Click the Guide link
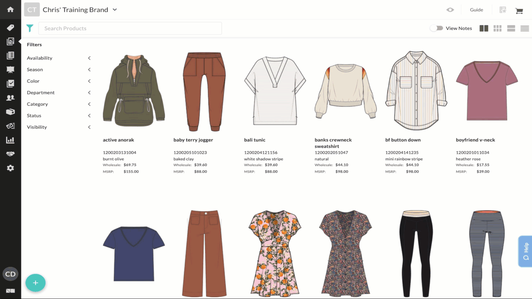The image size is (532, 299). [476, 10]
